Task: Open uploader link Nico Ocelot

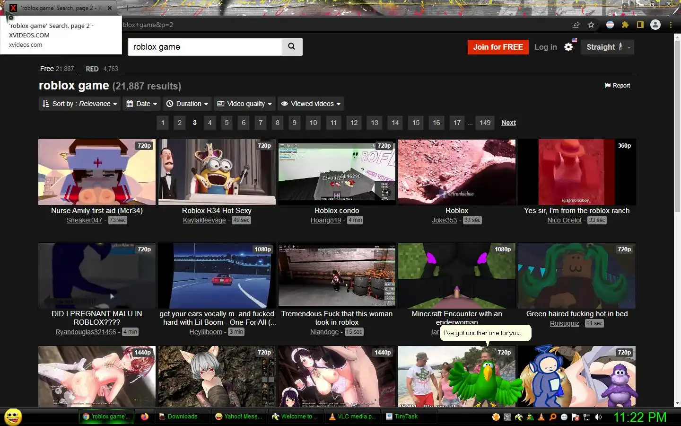Action: pyautogui.click(x=565, y=220)
